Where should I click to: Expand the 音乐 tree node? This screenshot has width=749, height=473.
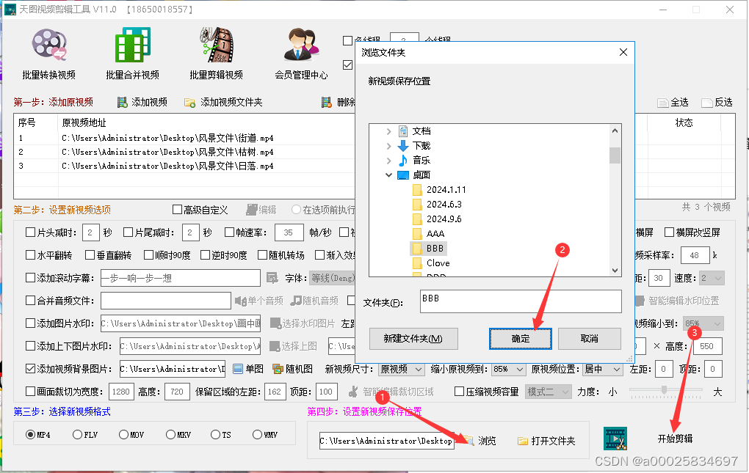click(x=388, y=161)
